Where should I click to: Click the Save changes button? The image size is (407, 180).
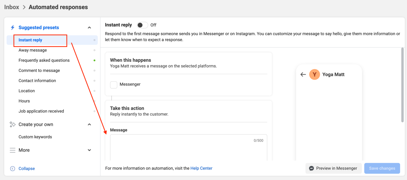point(382,168)
